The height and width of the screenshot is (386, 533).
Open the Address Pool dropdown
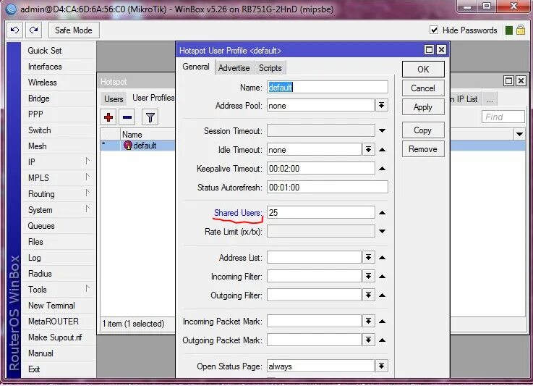coord(381,106)
